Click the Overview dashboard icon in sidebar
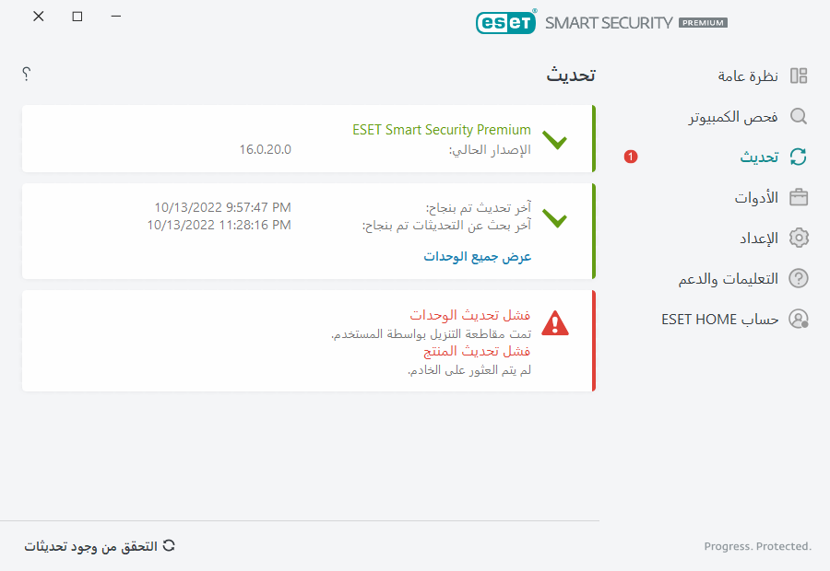 click(x=799, y=76)
